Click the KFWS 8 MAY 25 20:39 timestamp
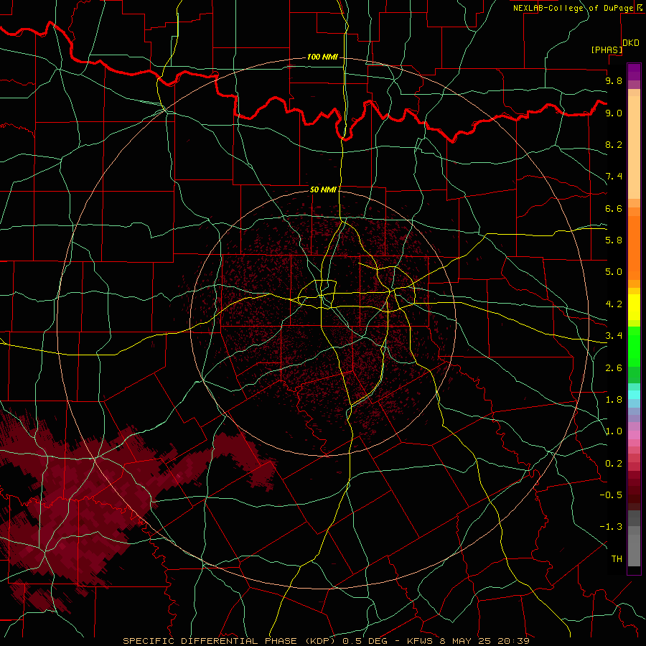Screen dimensions: 646x646 pos(468,641)
